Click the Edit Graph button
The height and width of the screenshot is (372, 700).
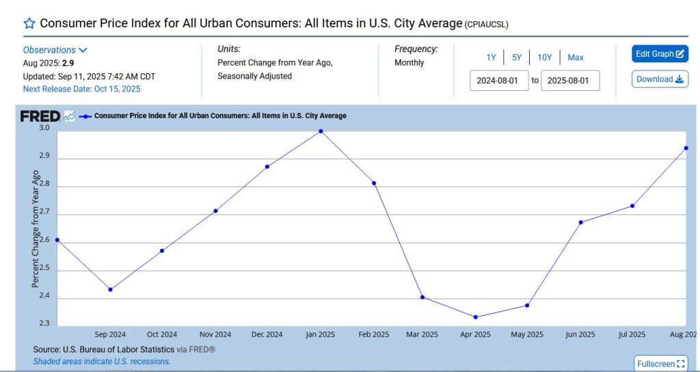(660, 54)
